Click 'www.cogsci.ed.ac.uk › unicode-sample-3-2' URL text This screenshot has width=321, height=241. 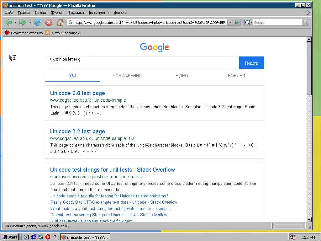coord(92,138)
